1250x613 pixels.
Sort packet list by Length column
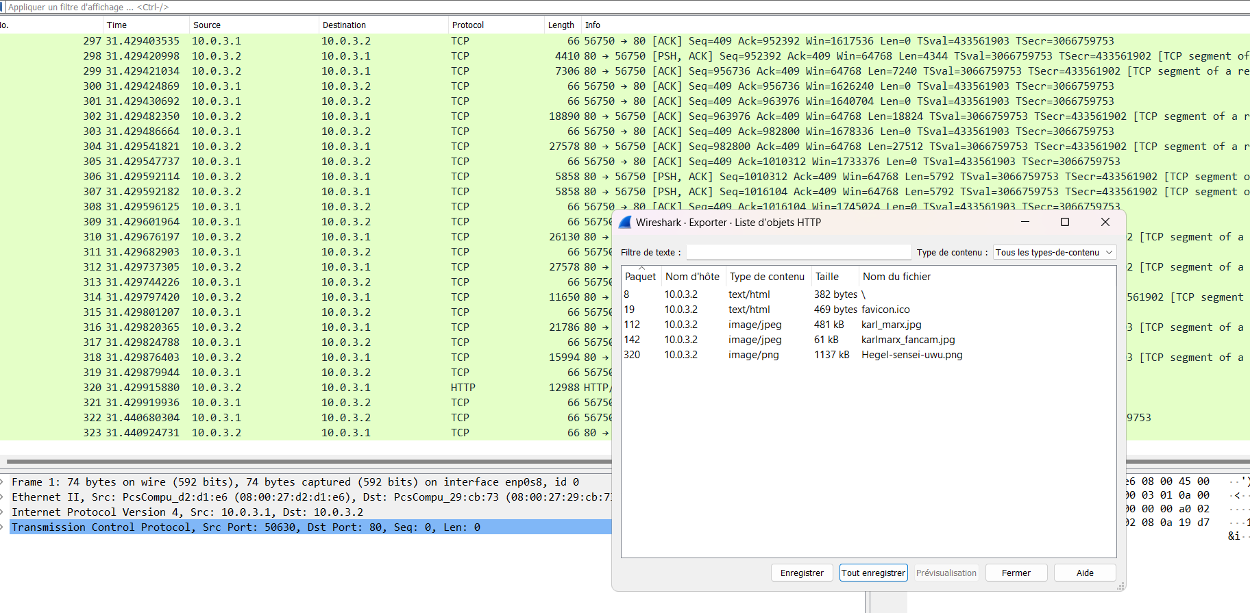click(561, 25)
